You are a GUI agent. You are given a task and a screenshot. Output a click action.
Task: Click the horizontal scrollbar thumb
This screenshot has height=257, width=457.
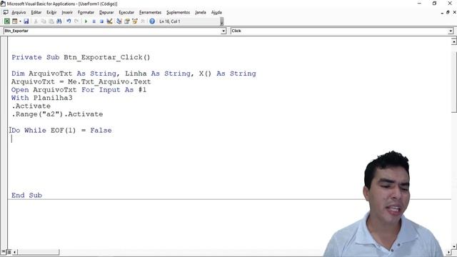[39, 252]
